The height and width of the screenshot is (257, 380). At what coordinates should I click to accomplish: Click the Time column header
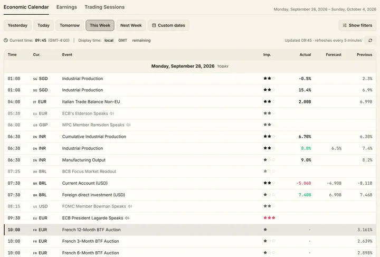(12, 55)
